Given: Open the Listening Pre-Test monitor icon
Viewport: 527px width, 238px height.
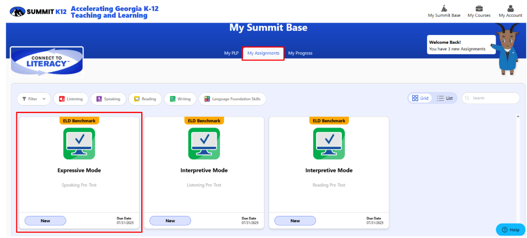Looking at the screenshot, I should (204, 143).
